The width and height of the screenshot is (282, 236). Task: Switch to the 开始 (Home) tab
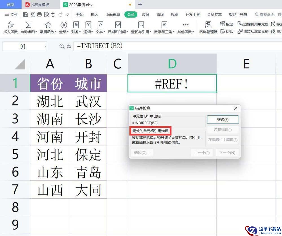80,14
